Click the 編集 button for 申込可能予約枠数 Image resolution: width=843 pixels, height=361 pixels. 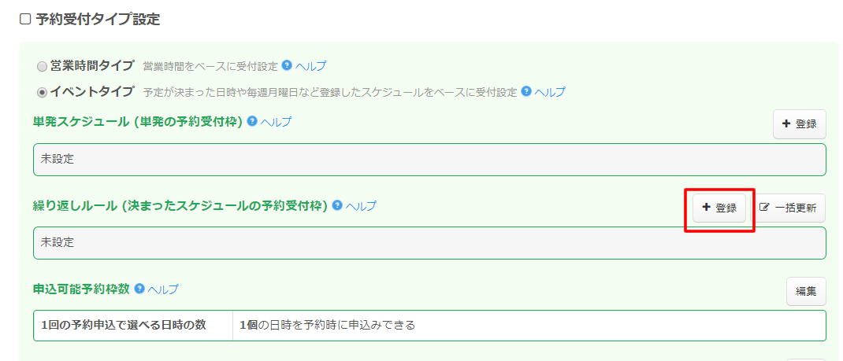click(805, 291)
